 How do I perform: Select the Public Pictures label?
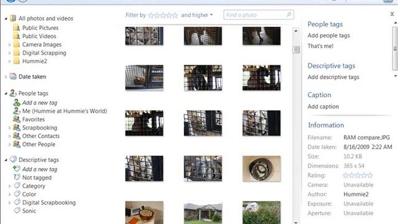tap(40, 27)
